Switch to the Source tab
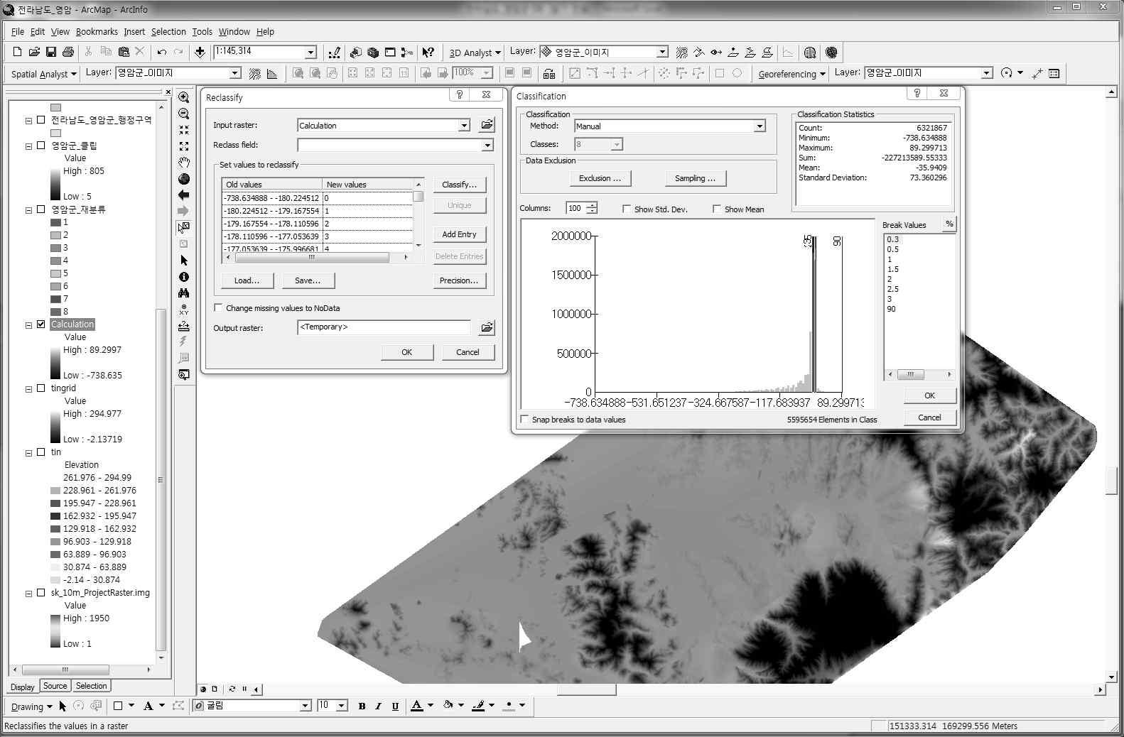The width and height of the screenshot is (1124, 737). [x=55, y=686]
